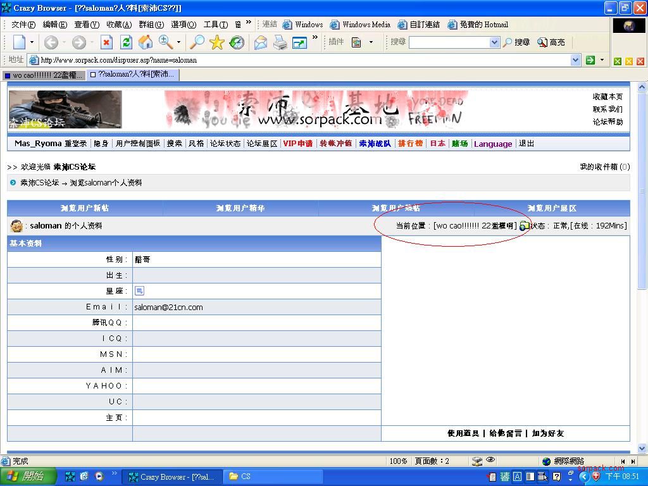Click the Print page icon
Screen dimensions: 648x486
pyautogui.click(x=280, y=42)
